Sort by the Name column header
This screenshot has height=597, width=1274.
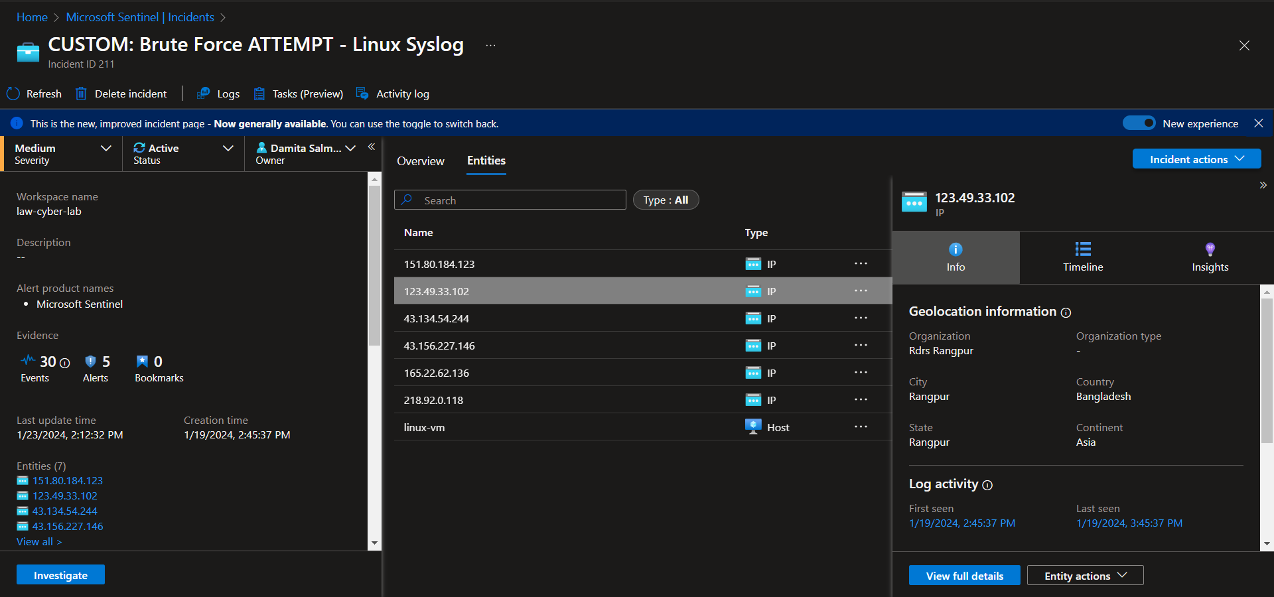click(418, 233)
